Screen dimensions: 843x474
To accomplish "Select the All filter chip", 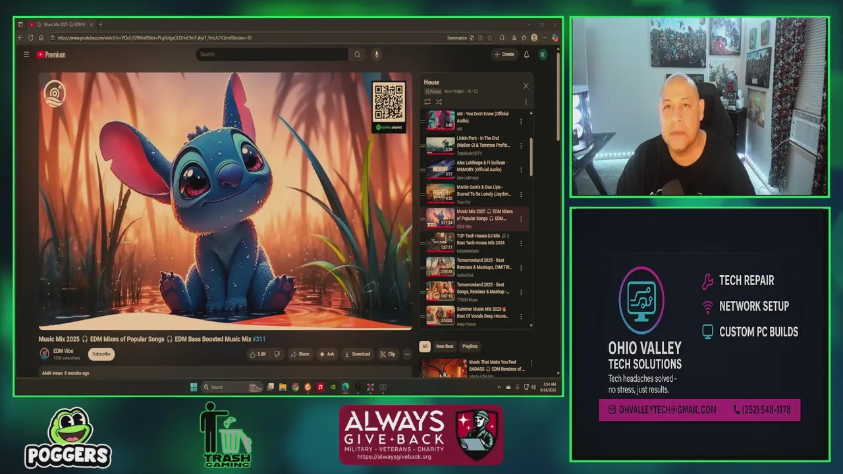I will coord(425,346).
